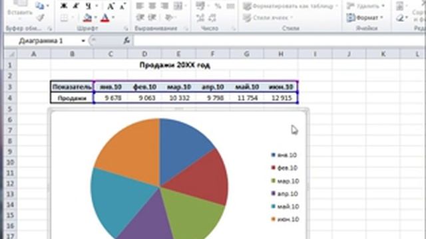This screenshot has height=239, width=426.
Task: Click the Clear eraser icon
Action: click(399, 18)
